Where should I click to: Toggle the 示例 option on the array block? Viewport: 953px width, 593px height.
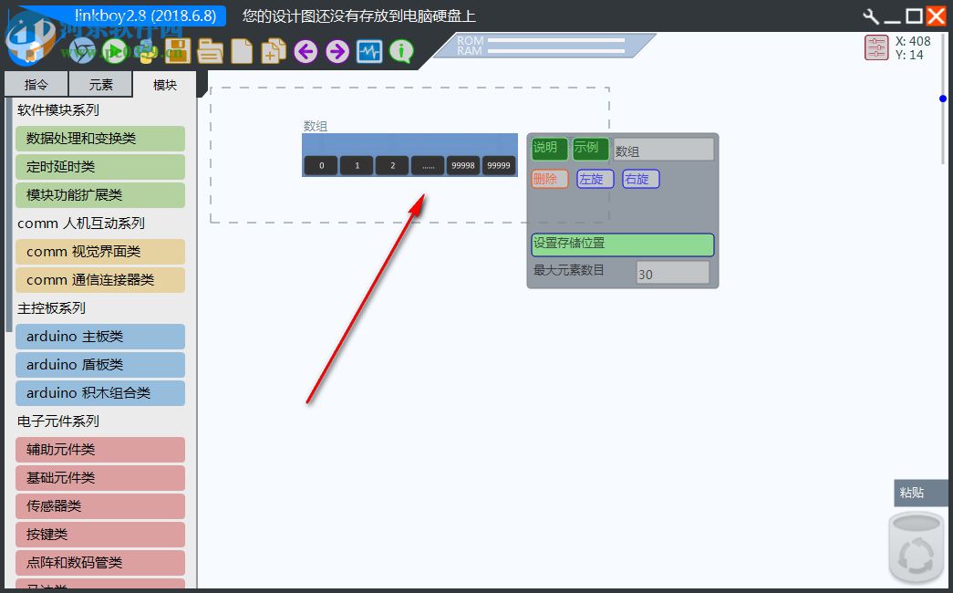[x=588, y=148]
